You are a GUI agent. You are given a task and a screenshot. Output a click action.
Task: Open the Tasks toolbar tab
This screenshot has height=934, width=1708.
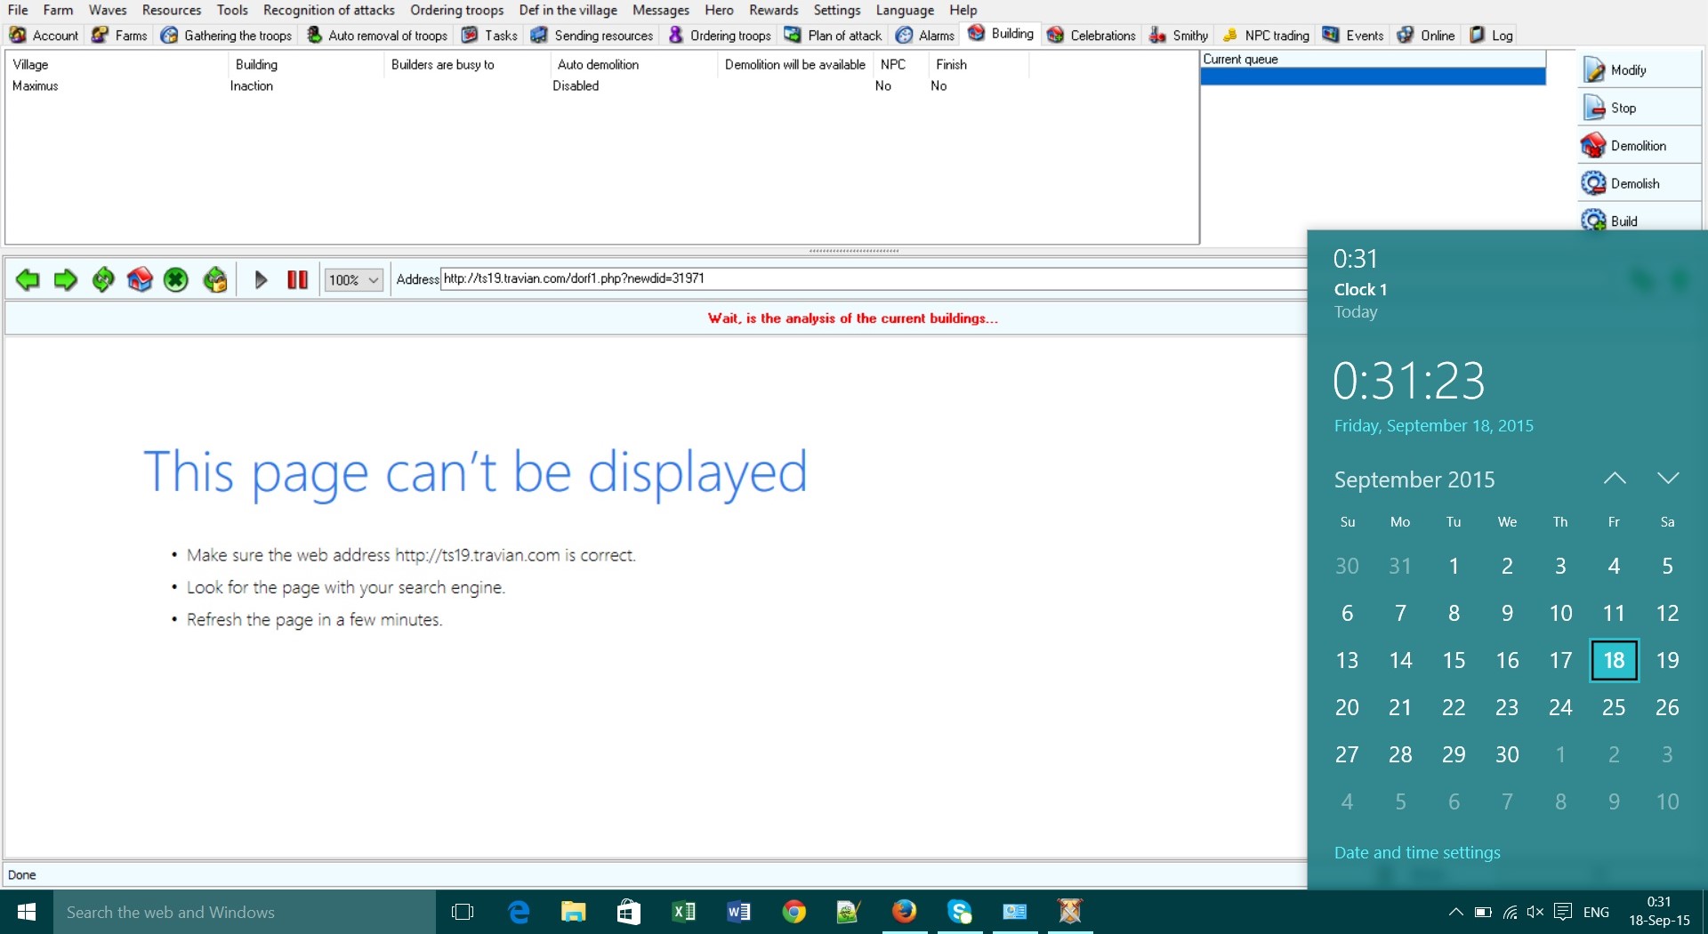[489, 36]
